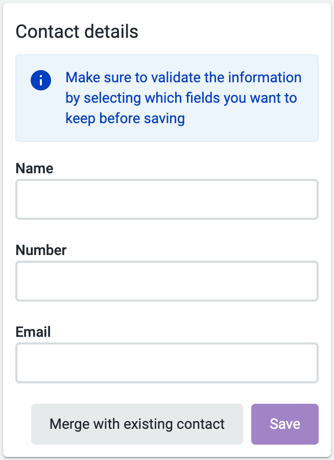The height and width of the screenshot is (460, 334).
Task: Click the 'by selecting which fields' text line
Action: point(181,98)
